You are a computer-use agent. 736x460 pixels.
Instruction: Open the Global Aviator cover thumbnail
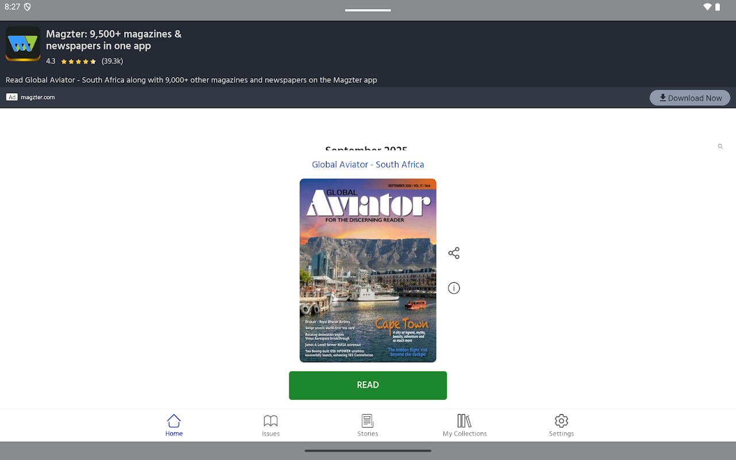click(x=368, y=270)
